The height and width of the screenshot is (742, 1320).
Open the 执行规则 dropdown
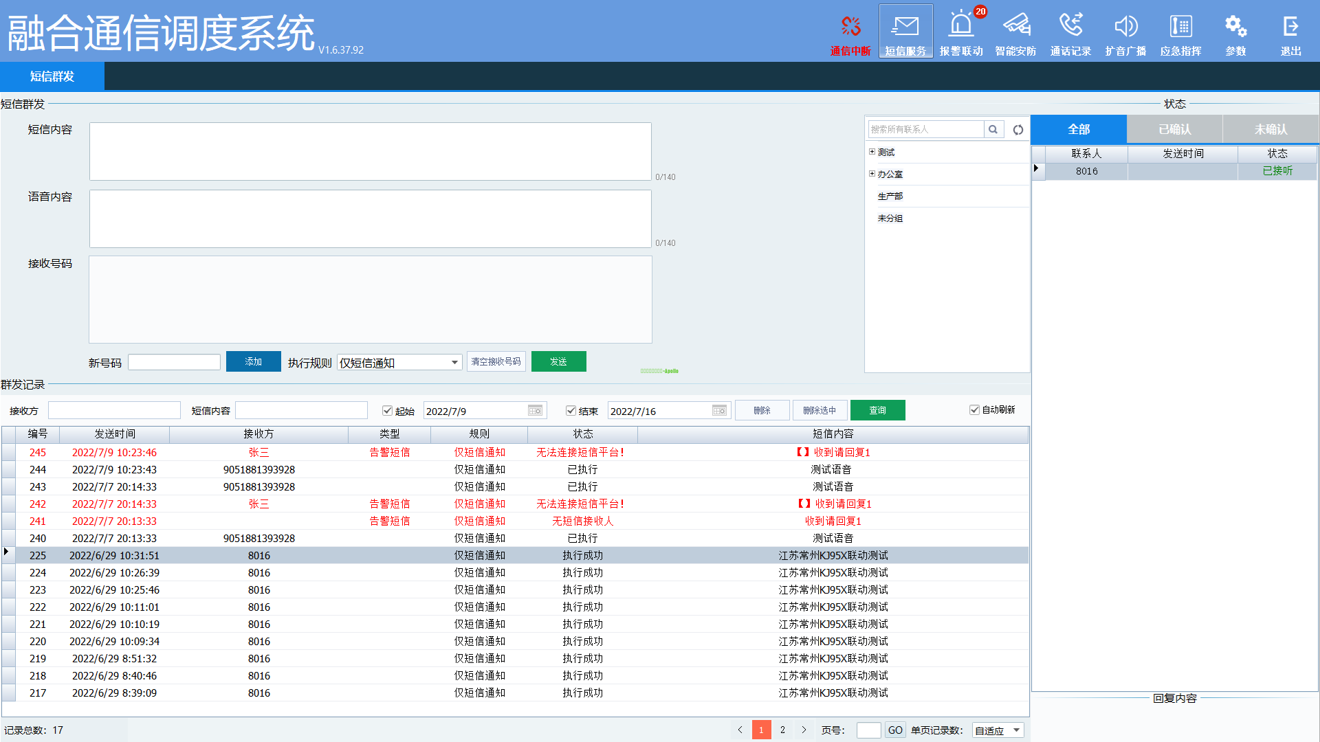pyautogui.click(x=454, y=362)
